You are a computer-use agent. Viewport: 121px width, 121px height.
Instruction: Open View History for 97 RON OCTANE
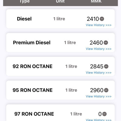point(99,120)
